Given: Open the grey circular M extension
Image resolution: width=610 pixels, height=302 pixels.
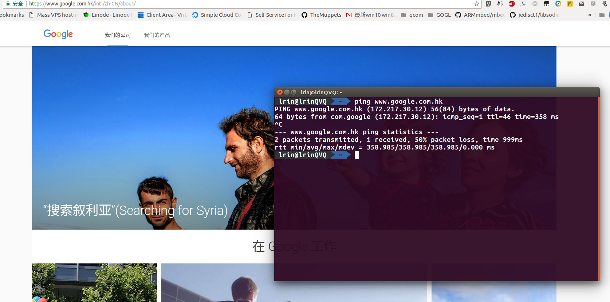Looking at the screenshot, I should pyautogui.click(x=535, y=4).
